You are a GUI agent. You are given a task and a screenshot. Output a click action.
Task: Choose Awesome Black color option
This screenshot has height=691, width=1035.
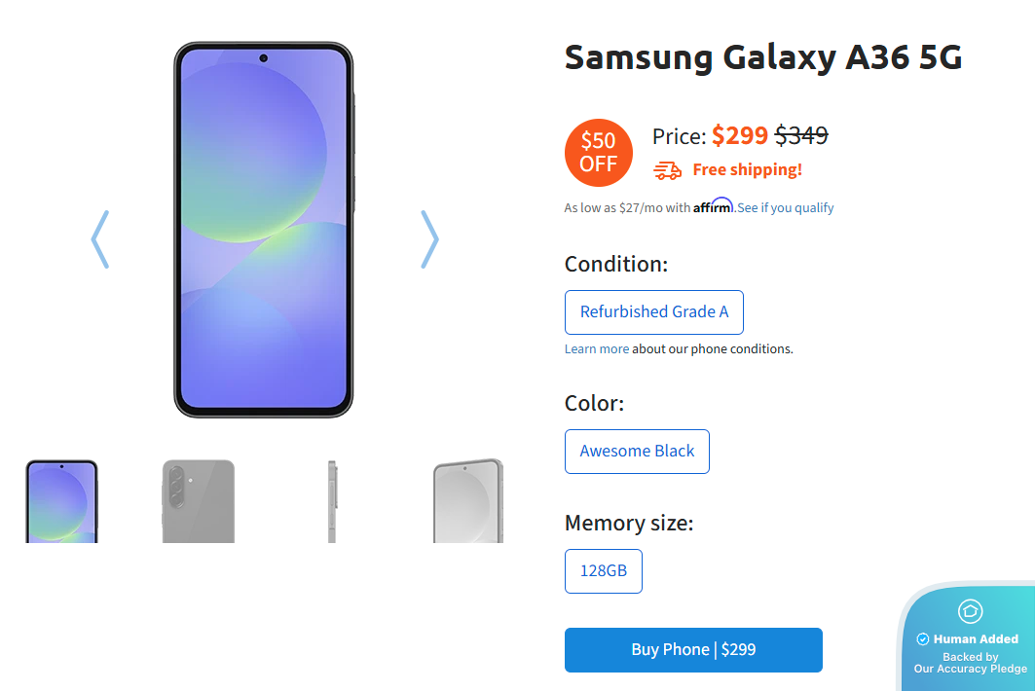tap(637, 452)
